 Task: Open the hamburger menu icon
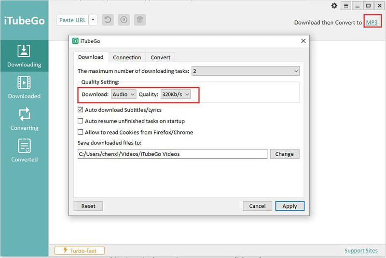(x=346, y=5)
